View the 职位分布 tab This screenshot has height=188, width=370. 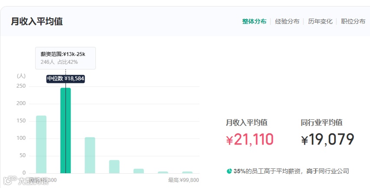click(353, 22)
